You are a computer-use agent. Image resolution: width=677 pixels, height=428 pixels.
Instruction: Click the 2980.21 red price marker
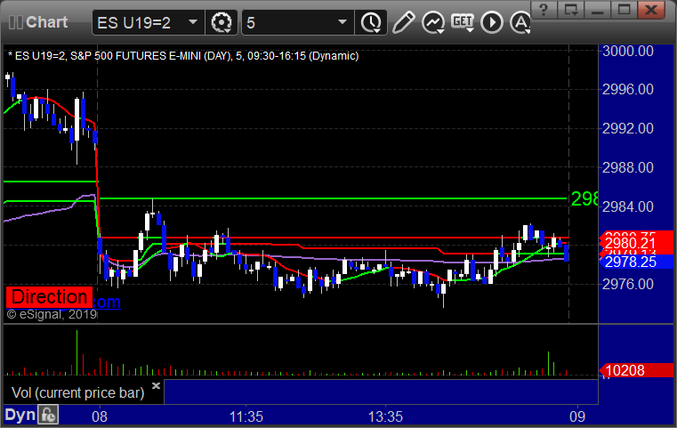tap(636, 243)
